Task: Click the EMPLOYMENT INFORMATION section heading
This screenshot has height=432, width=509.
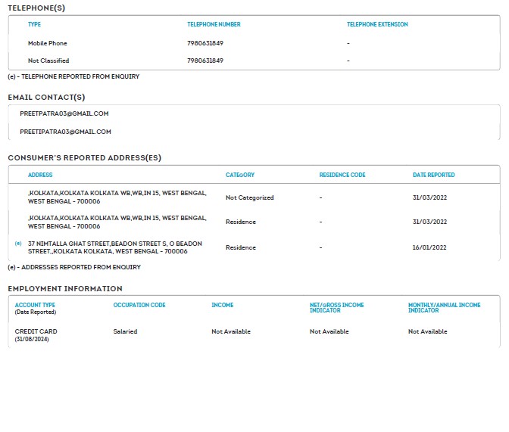Action: click(x=65, y=288)
